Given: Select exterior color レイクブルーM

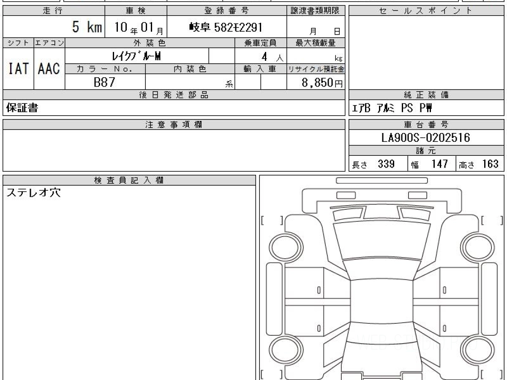Looking at the screenshot, I should point(136,56).
